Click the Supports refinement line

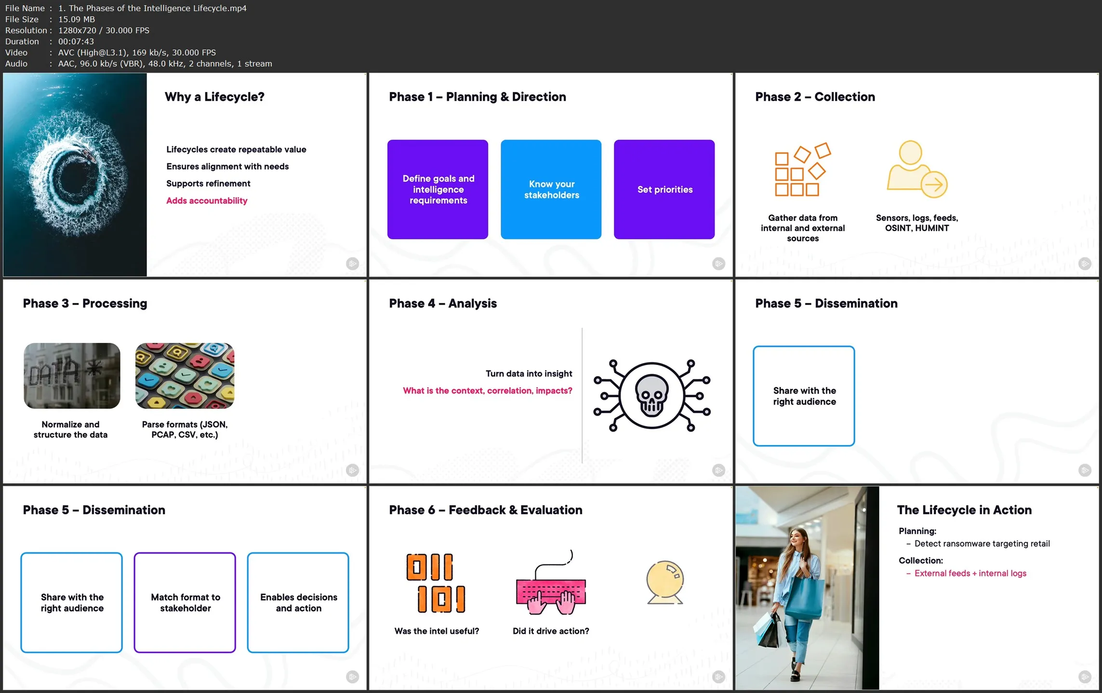pyautogui.click(x=208, y=183)
